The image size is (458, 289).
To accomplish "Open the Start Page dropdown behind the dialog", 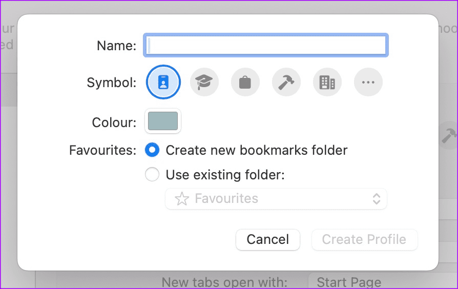I will [383, 281].
